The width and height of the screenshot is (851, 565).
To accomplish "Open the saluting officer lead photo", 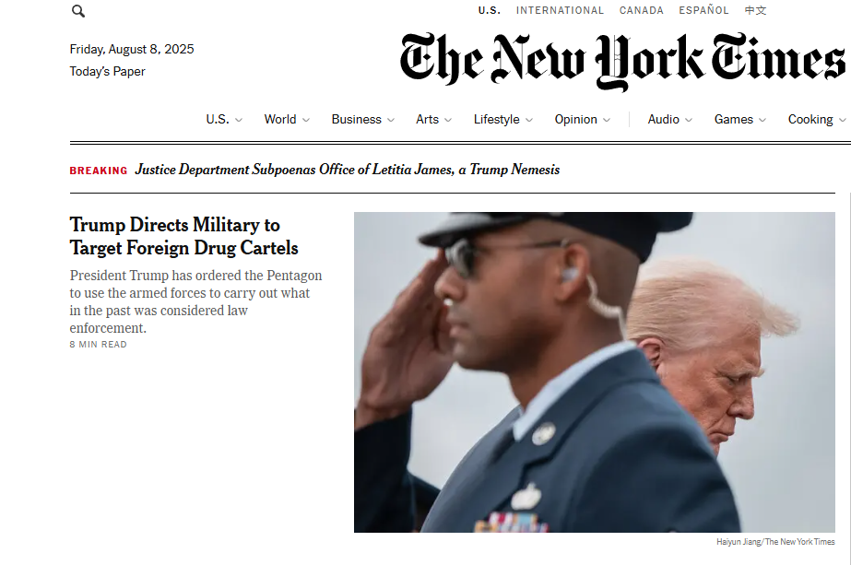I will (x=595, y=371).
